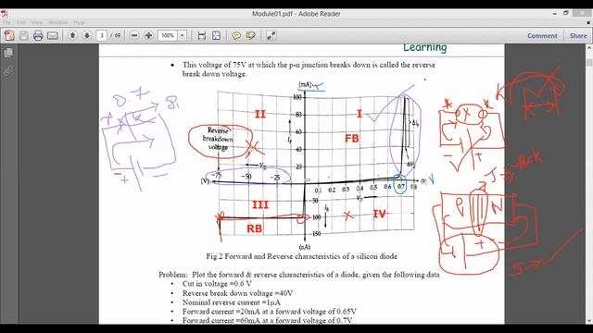Select the highlight text tool
Screen dimensions: 593x333
[250, 35]
